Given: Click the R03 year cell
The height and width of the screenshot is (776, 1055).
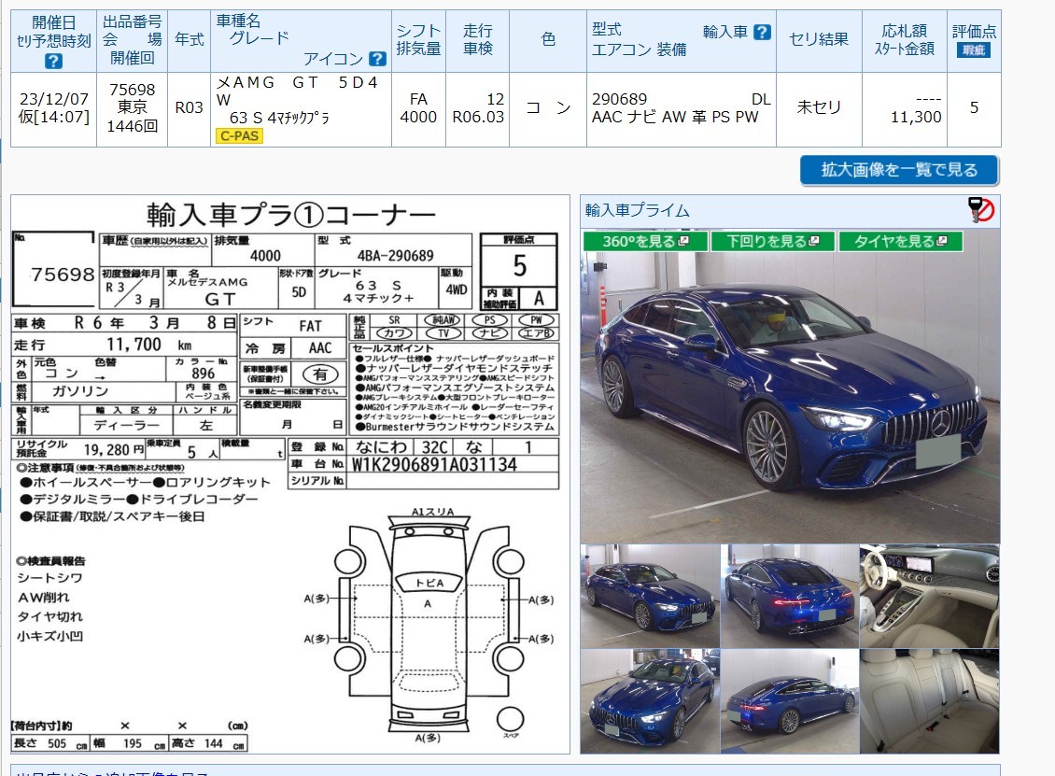Looking at the screenshot, I should tap(190, 107).
